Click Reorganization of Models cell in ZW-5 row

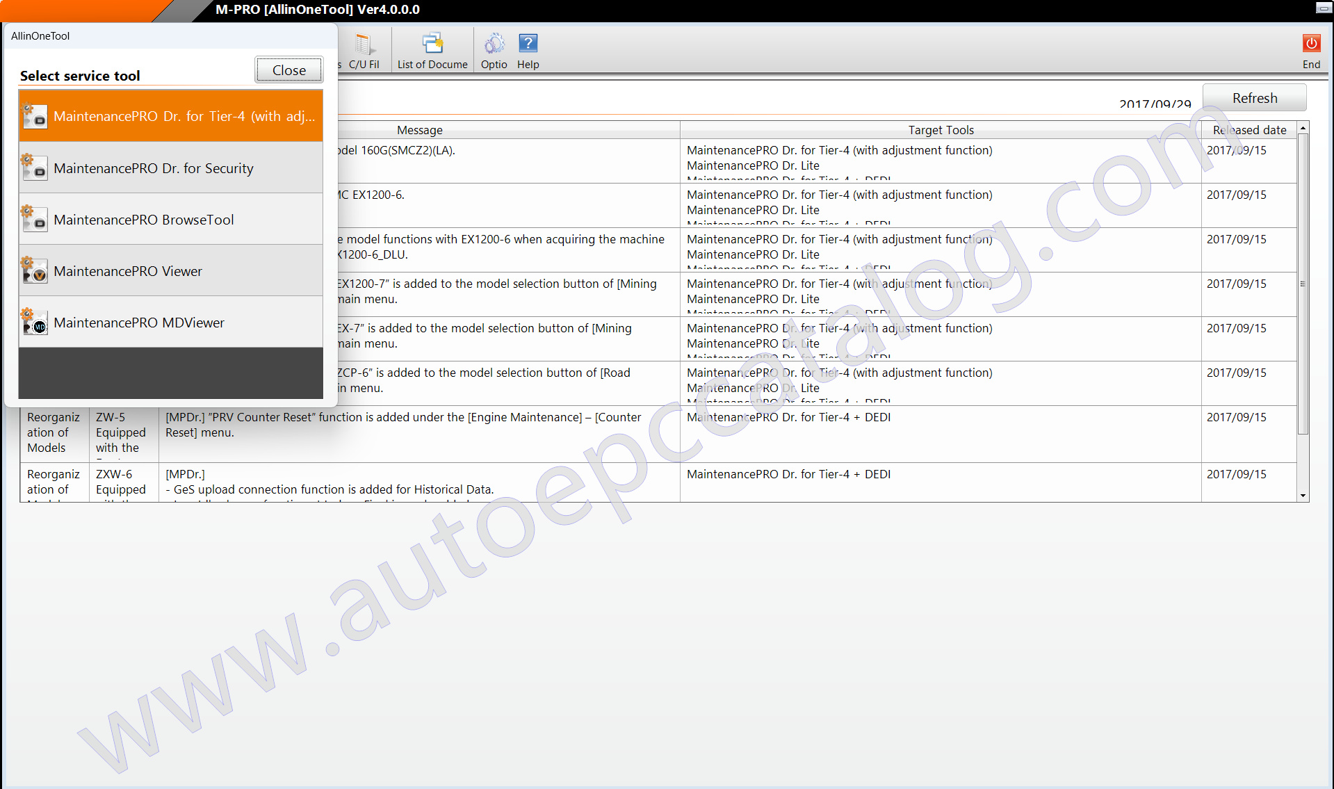pyautogui.click(x=54, y=434)
